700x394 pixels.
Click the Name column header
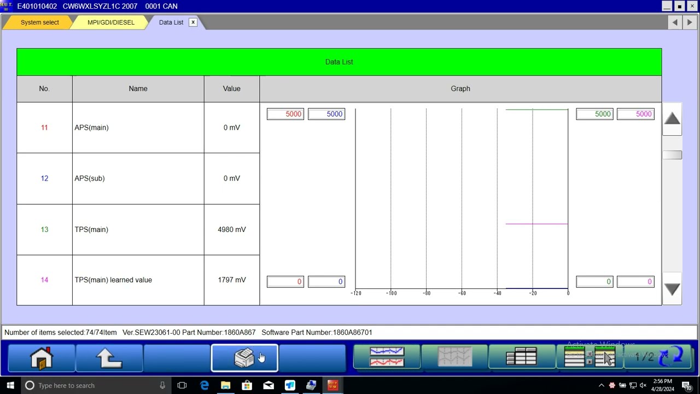[138, 89]
